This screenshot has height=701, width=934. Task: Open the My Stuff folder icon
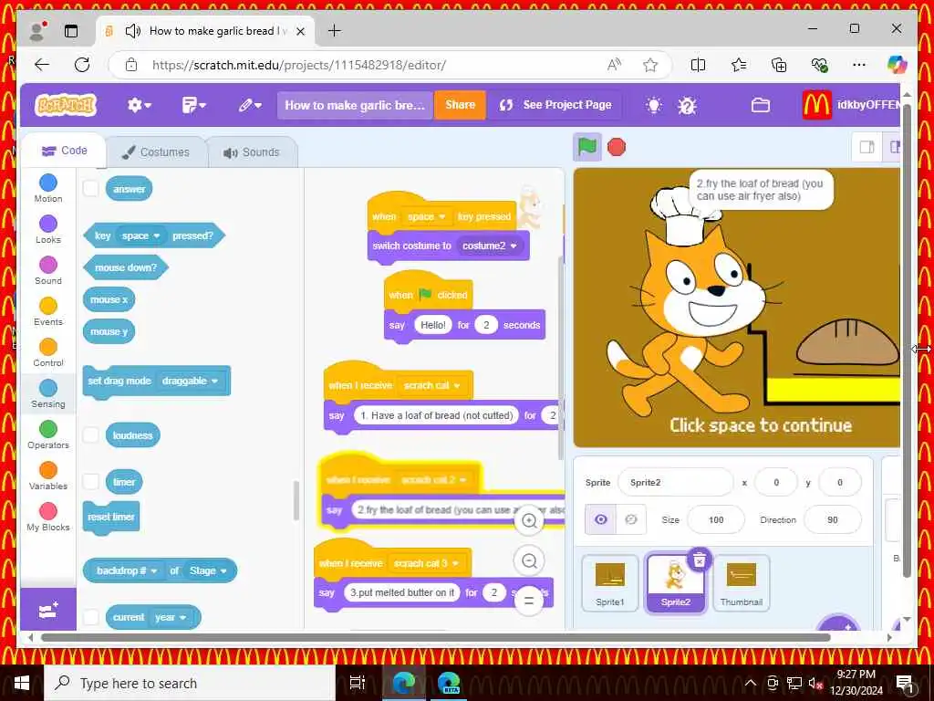760,106
